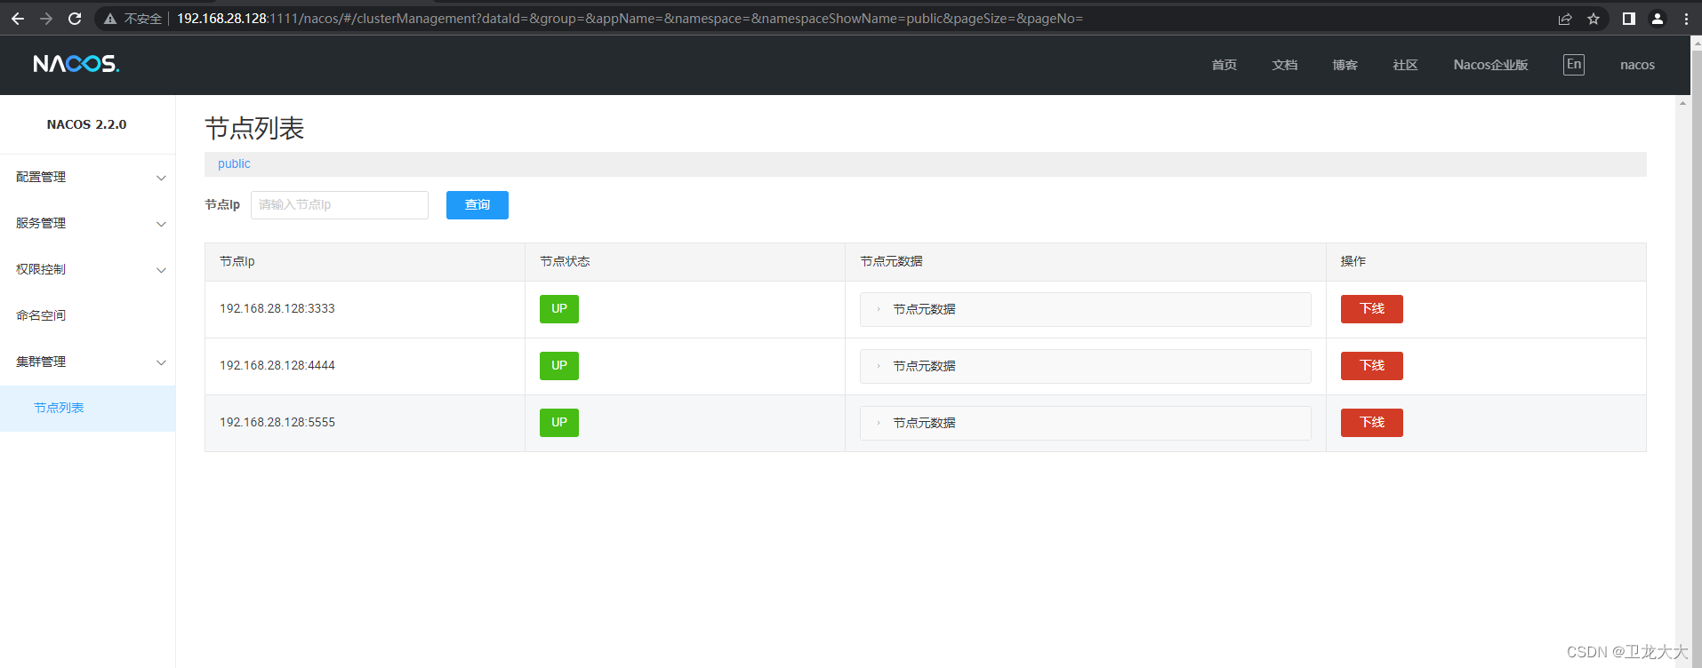The image size is (1702, 668).
Task: Take node 192.168.28.128:3333 offline with 下线
Action: 1372,309
